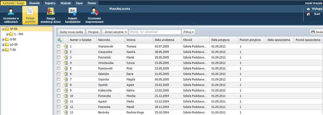Open record icon for Agrest row
323x115 pixels.
(66, 101)
